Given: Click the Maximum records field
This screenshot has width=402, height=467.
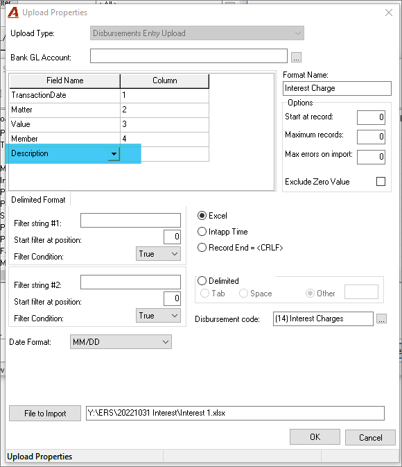Looking at the screenshot, I should (x=371, y=137).
